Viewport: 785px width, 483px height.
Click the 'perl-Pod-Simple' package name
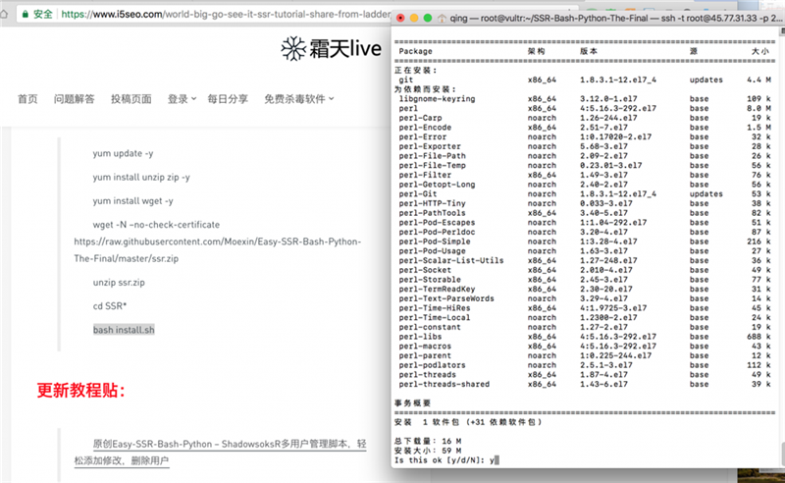(435, 241)
